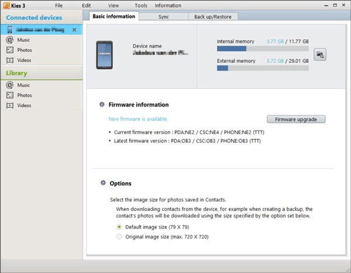Switch to the Basic information tab
351x273 pixels.
tap(114, 16)
